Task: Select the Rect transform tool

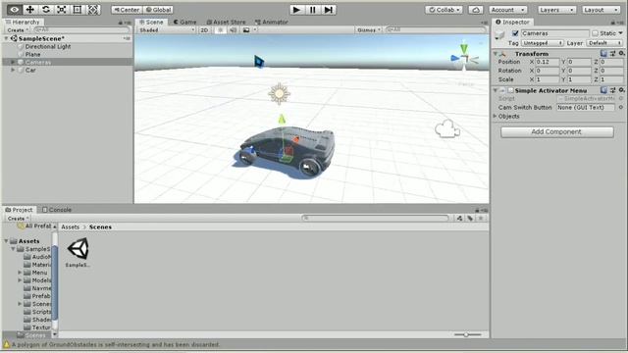Action: pos(78,9)
